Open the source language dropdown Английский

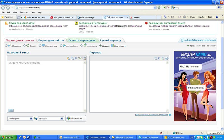[x=20, y=118]
